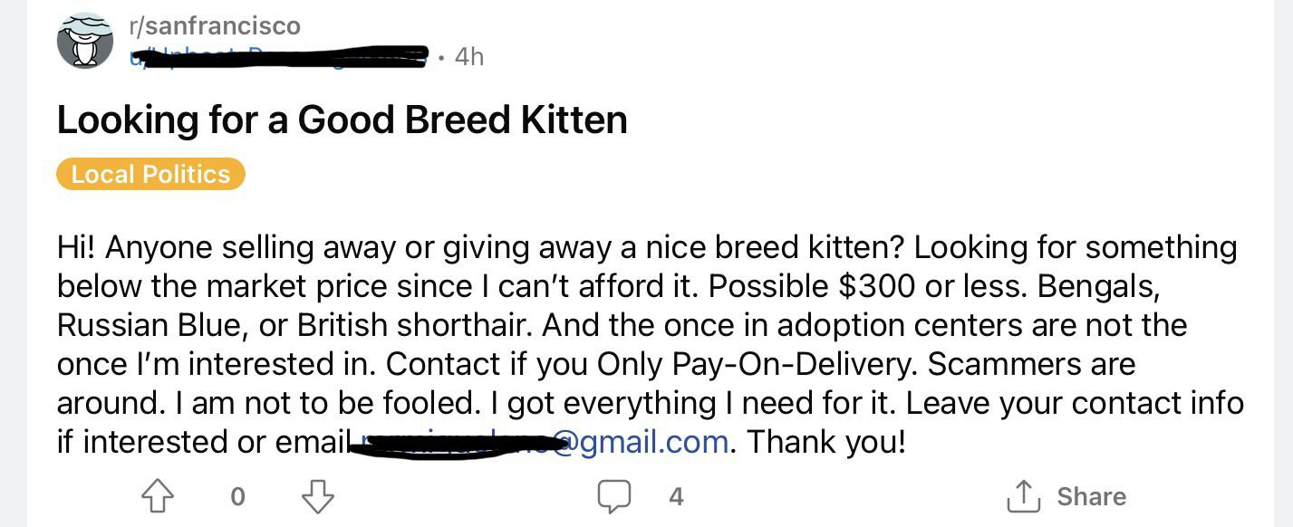Tap the downvote arrow beneath the post

pos(318,495)
